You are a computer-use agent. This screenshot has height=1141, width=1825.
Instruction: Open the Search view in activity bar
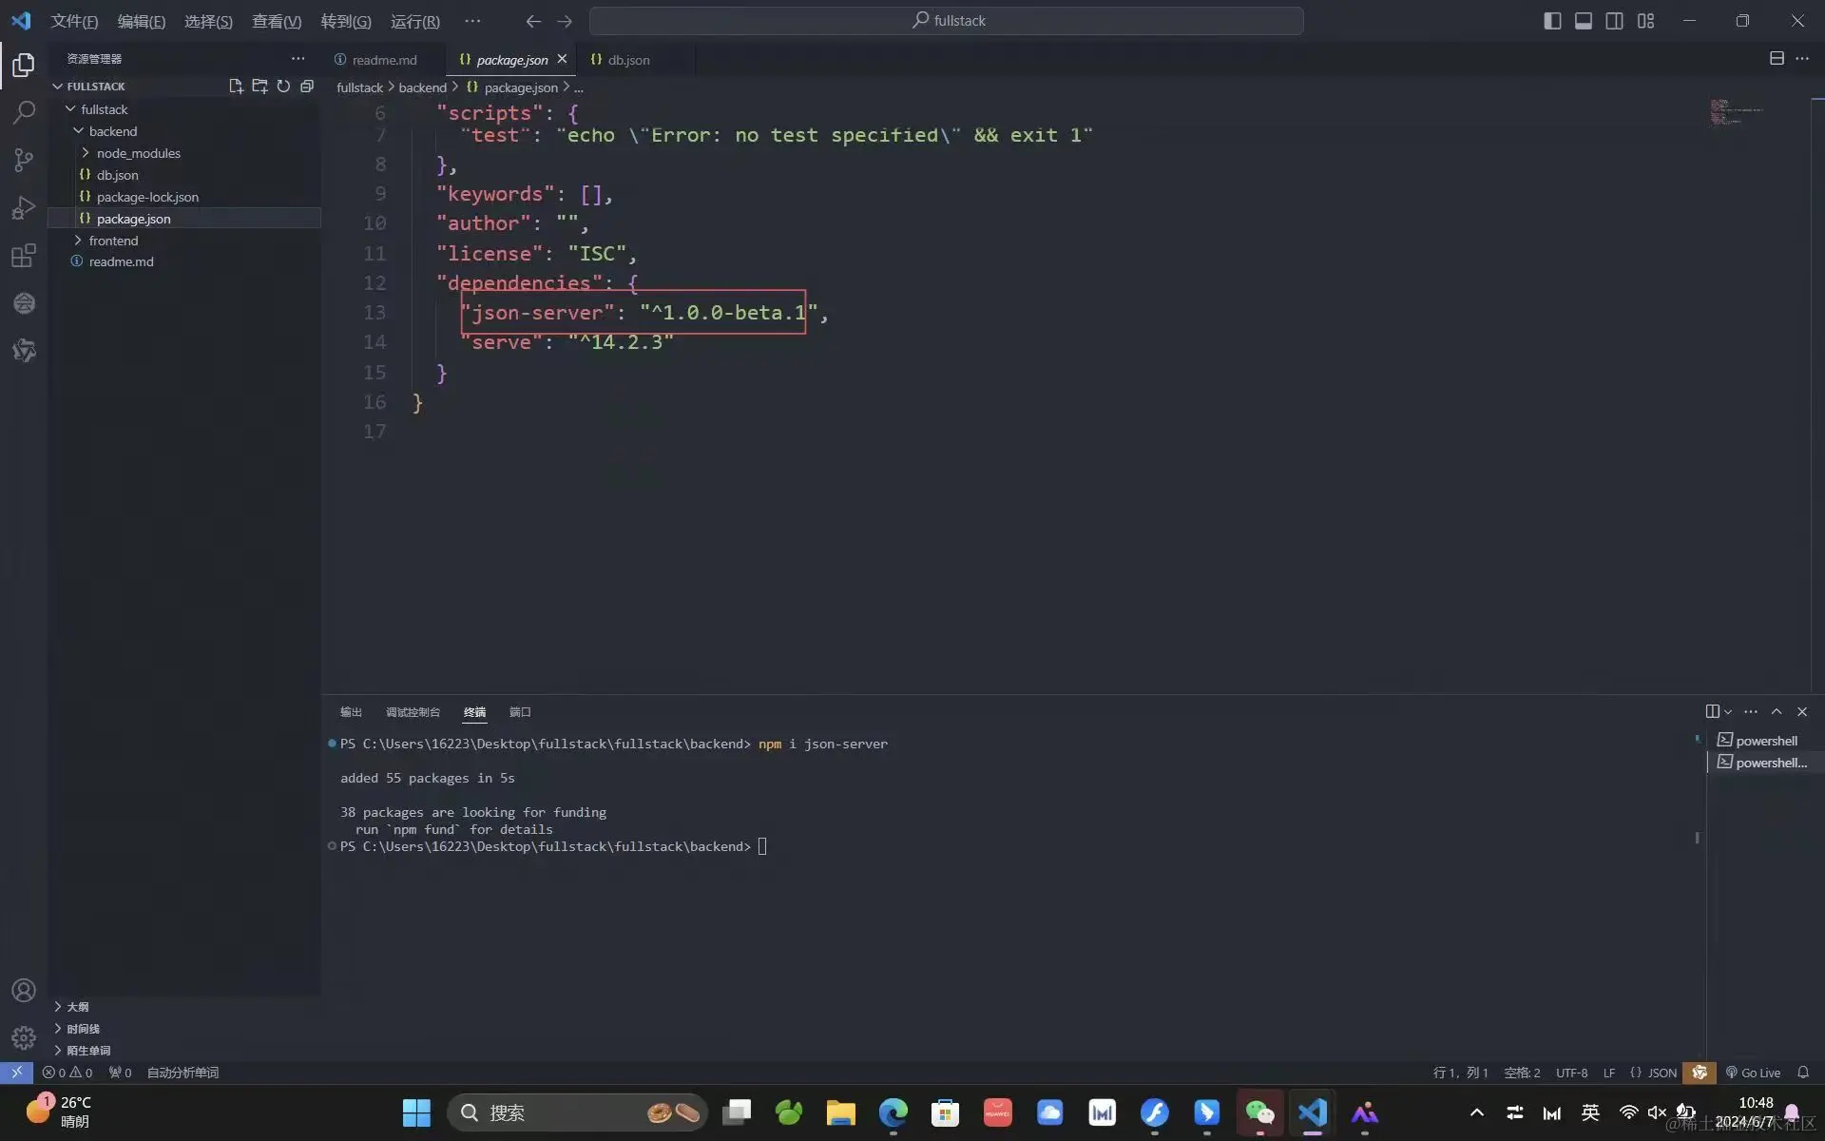pos(24,112)
